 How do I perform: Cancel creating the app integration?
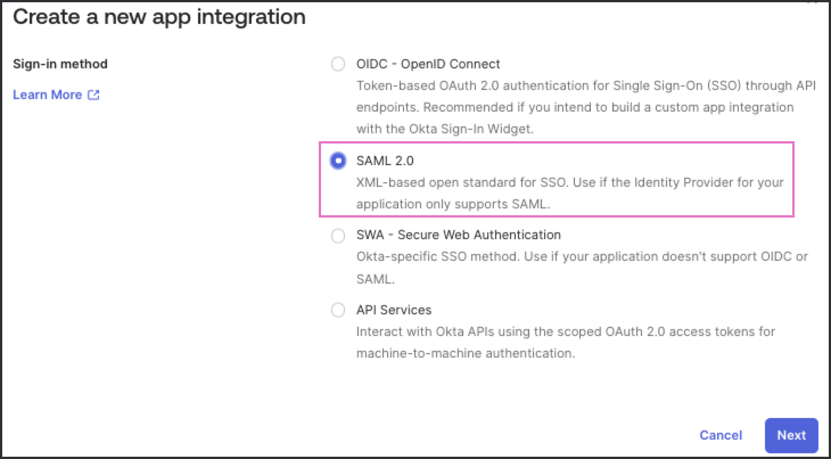coord(721,435)
